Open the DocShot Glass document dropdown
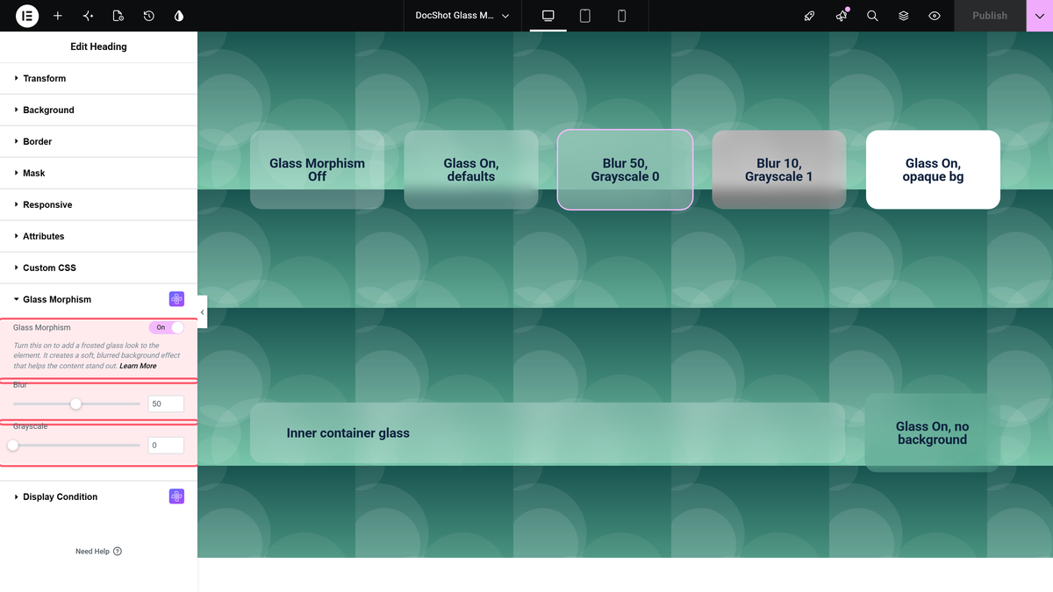The width and height of the screenshot is (1053, 592). pos(462,16)
